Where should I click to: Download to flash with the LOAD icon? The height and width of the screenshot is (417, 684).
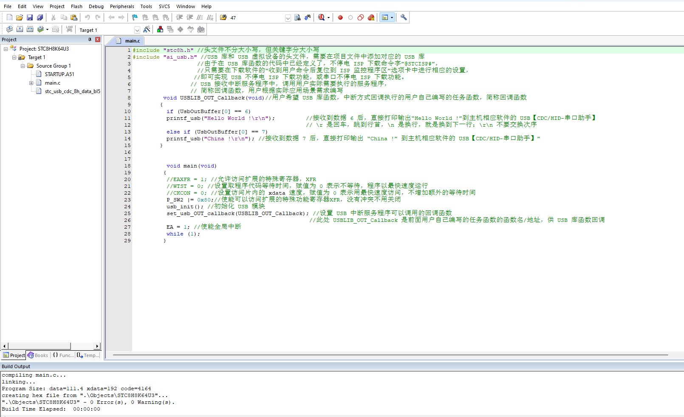(x=69, y=29)
